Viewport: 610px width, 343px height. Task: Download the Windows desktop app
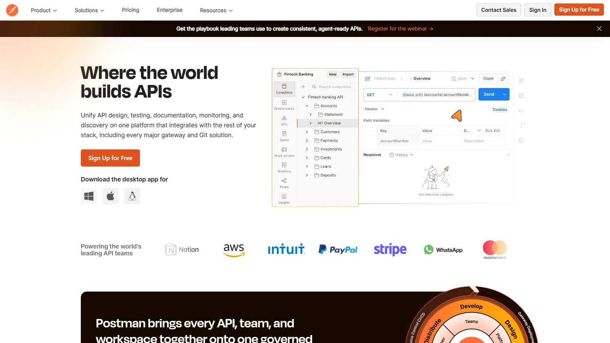click(x=89, y=196)
